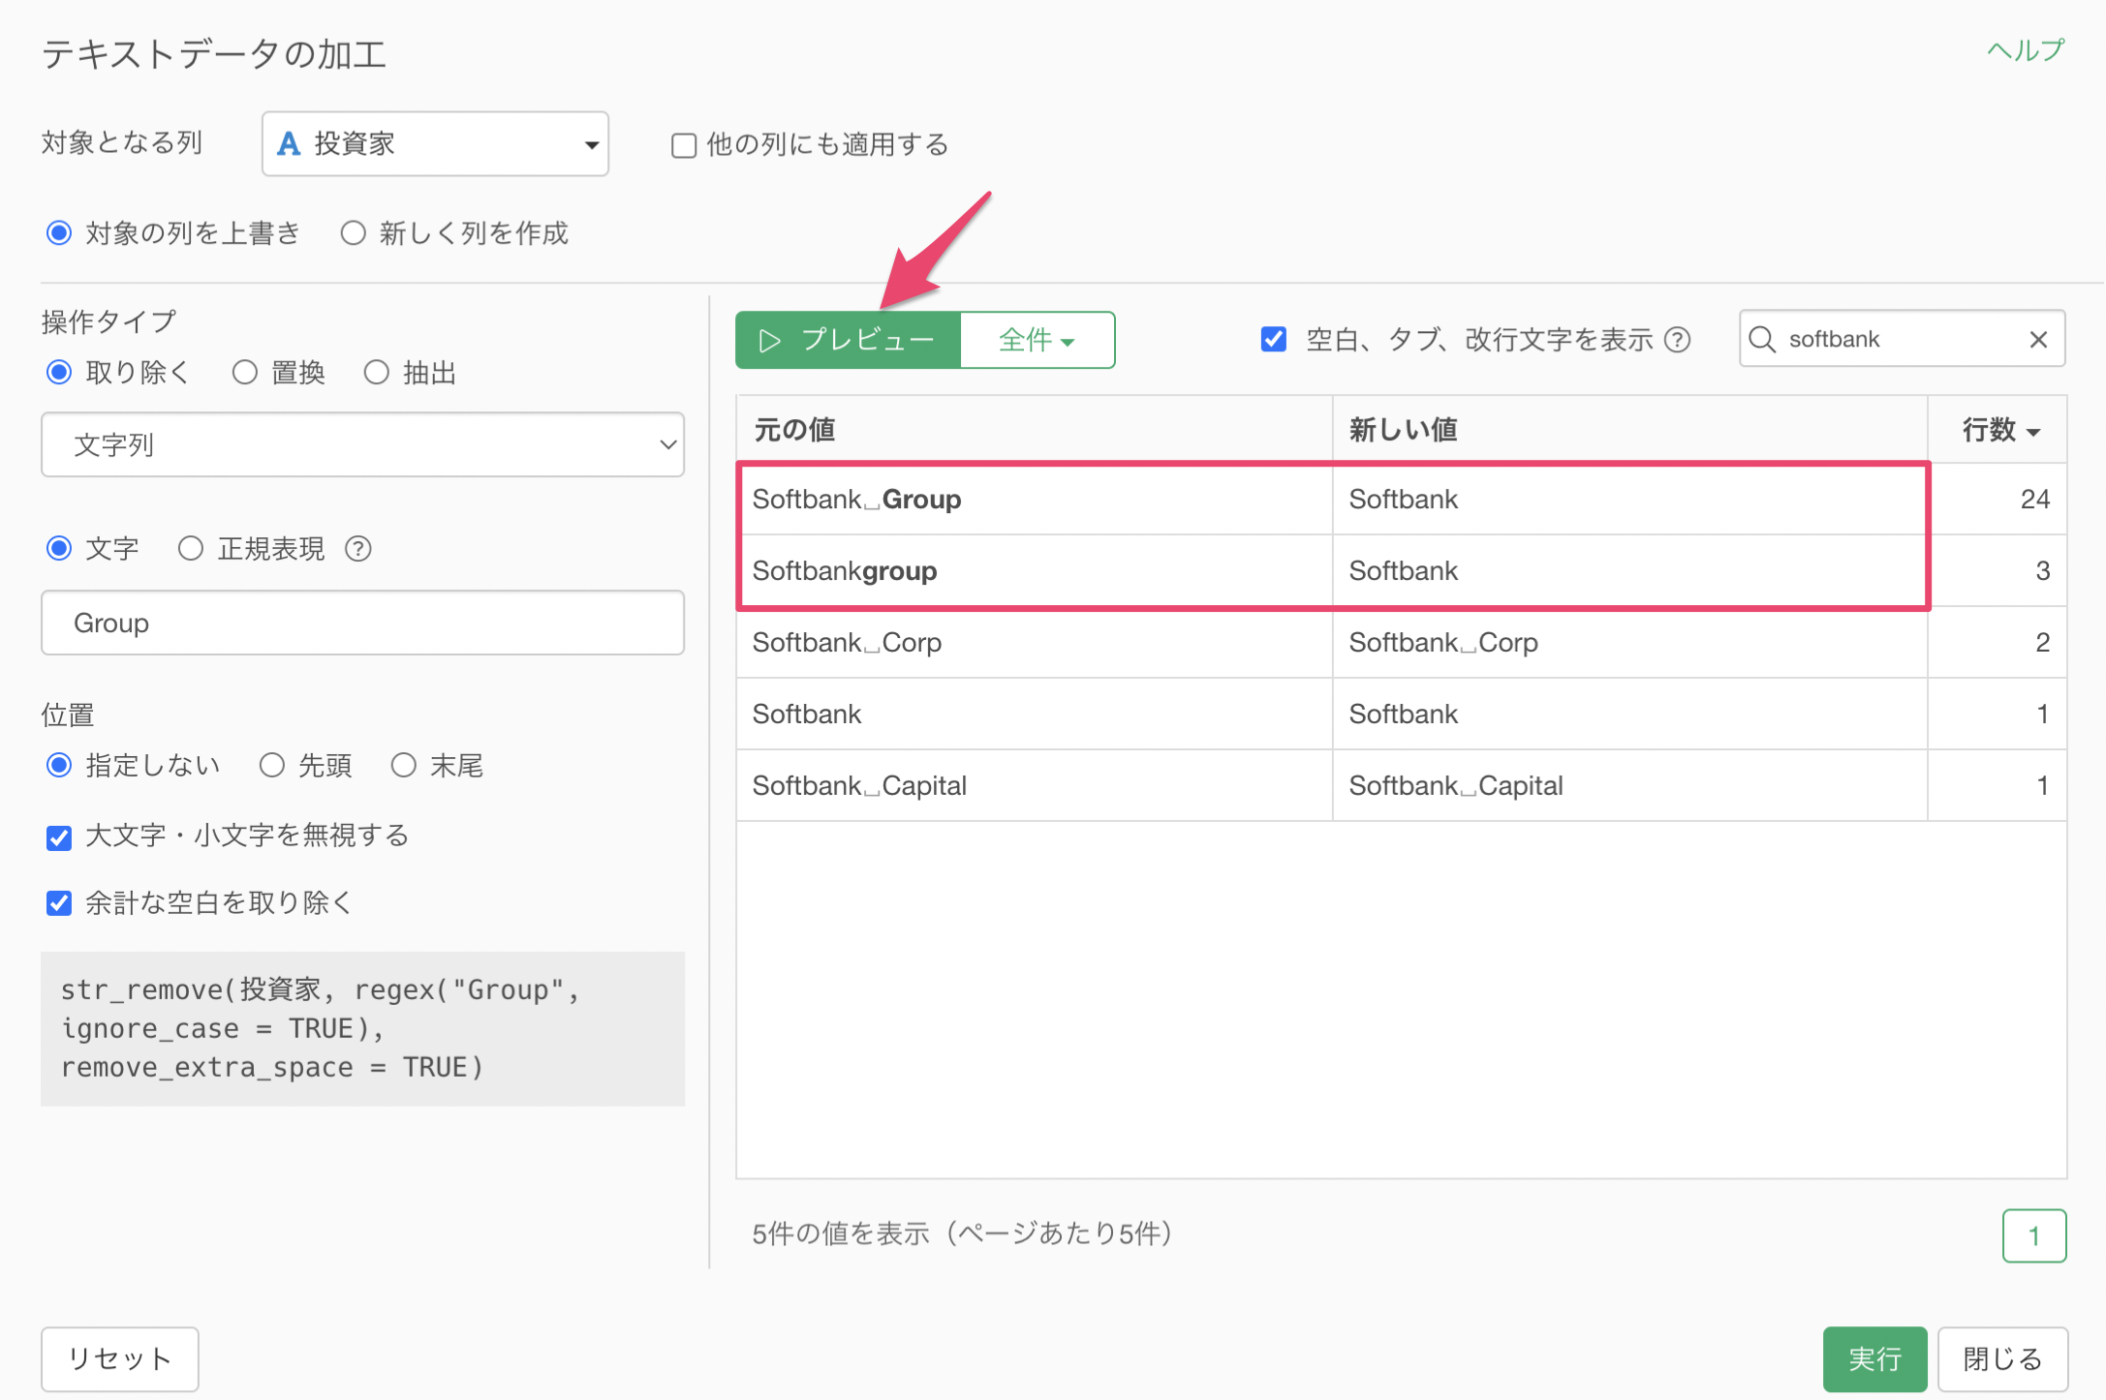Open the 対象となる列 dropdown showing 投資家
The image size is (2106, 1400).
coord(435,144)
